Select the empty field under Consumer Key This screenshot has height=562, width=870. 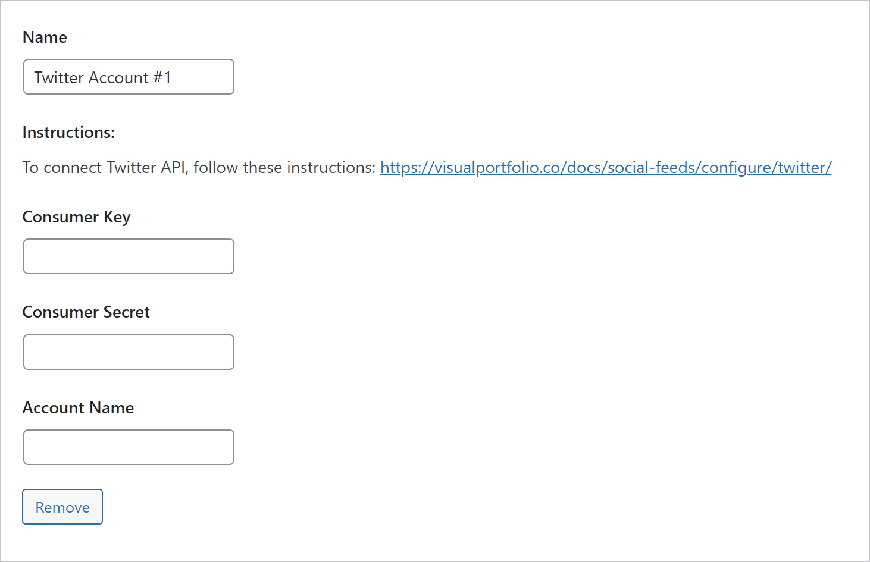pos(129,256)
